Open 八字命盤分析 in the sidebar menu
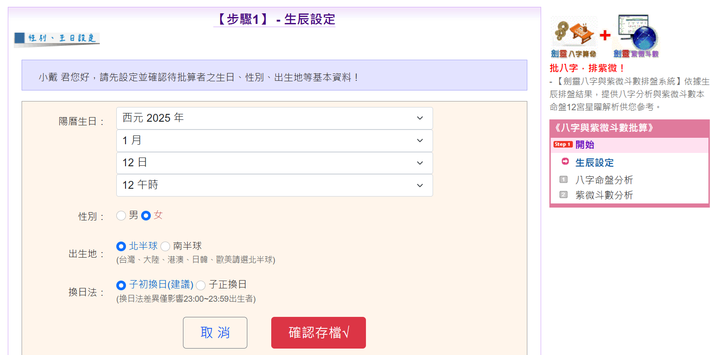Screen dimensions: 719x355 tap(604, 180)
